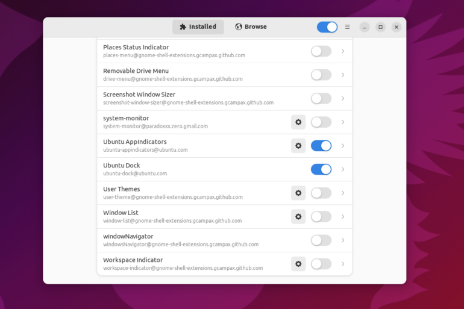
Task: Click the ubuntu-appindicators@ubuntu.com identifier text
Action: (145, 150)
